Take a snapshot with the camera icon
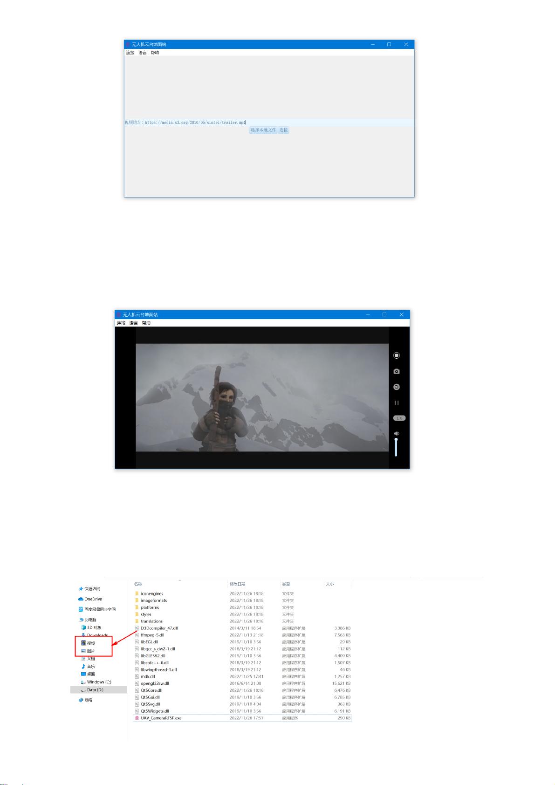The width and height of the screenshot is (555, 785). (397, 371)
